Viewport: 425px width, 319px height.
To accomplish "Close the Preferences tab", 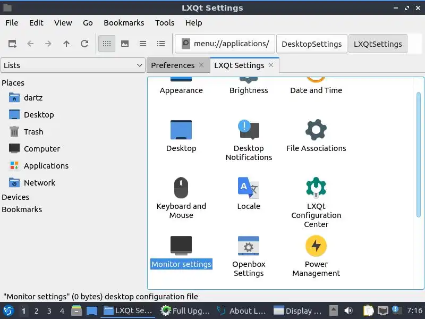I will tap(201, 65).
